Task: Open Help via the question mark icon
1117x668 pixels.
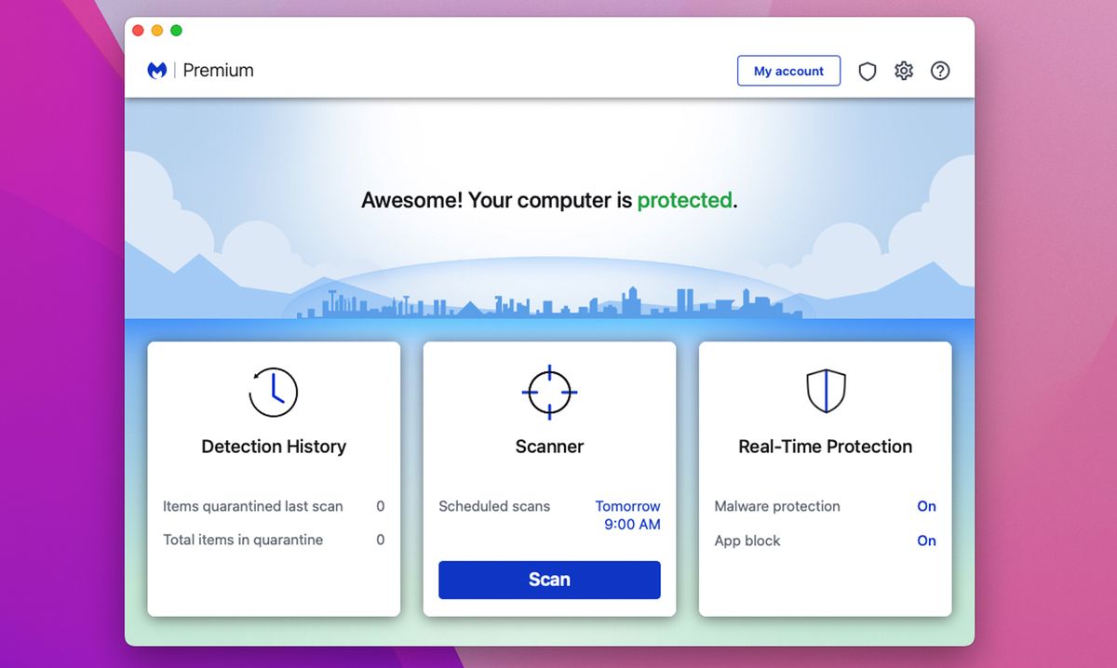Action: pyautogui.click(x=940, y=71)
